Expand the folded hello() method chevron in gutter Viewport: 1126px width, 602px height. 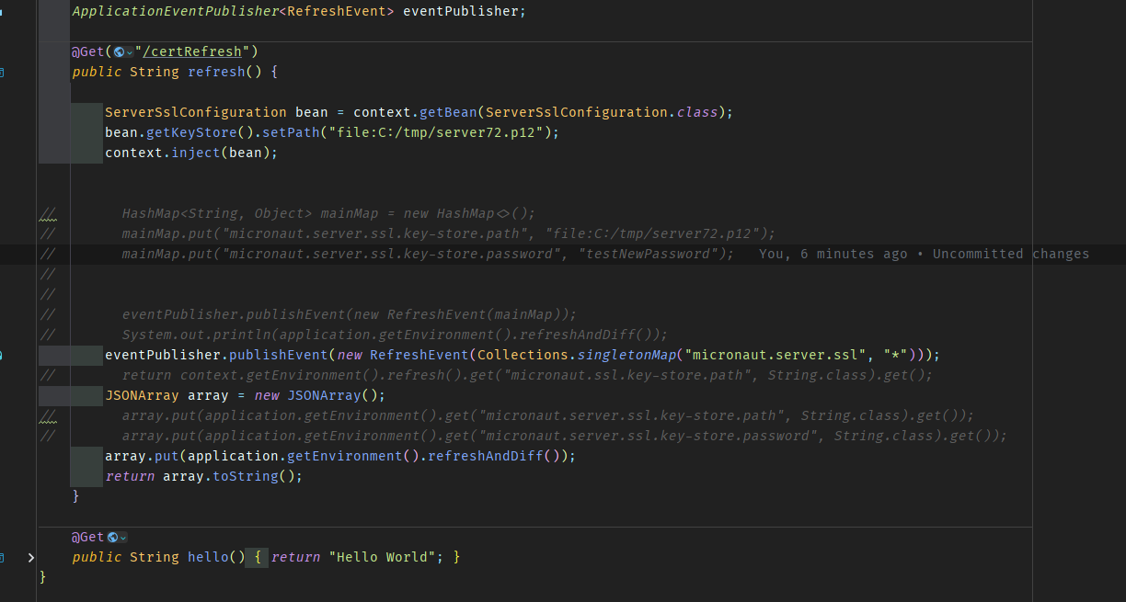pos(31,557)
